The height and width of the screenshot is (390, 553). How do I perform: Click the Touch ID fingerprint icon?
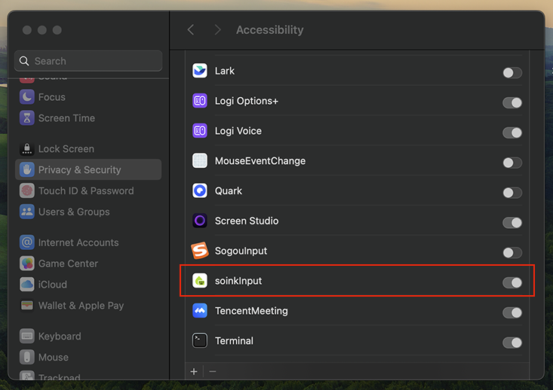click(x=27, y=190)
